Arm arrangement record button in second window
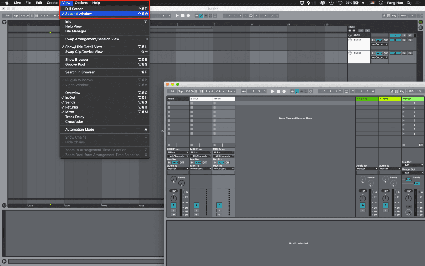 pyautogui.click(x=284, y=91)
